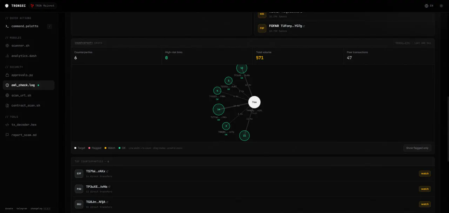Click the FOF token badge icon

coord(262,28)
